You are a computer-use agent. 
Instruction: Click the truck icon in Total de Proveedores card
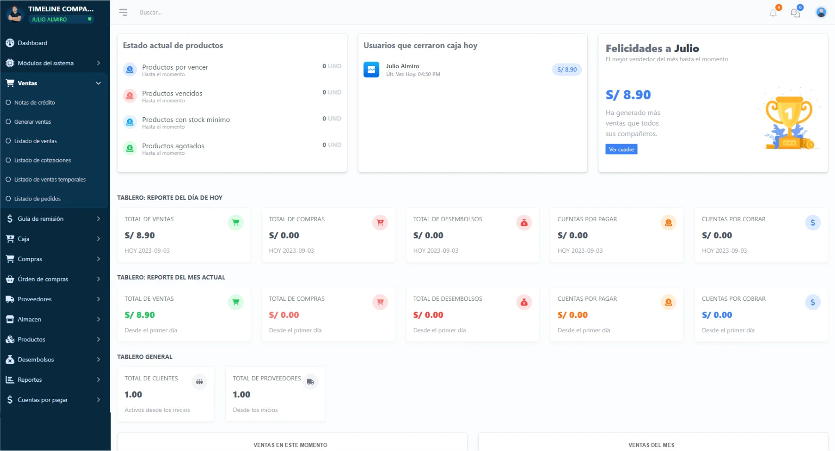(x=310, y=382)
